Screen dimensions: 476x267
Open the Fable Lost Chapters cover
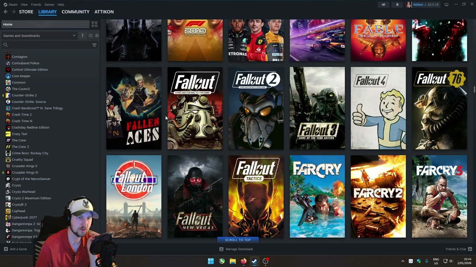[x=378, y=40]
